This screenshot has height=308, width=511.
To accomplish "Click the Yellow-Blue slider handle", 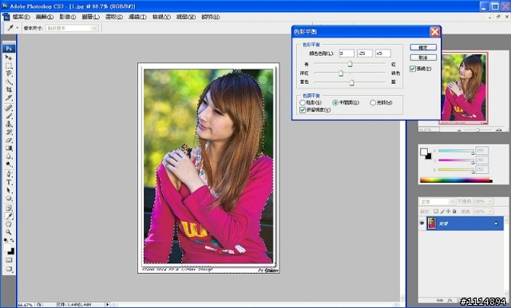I will [351, 83].
